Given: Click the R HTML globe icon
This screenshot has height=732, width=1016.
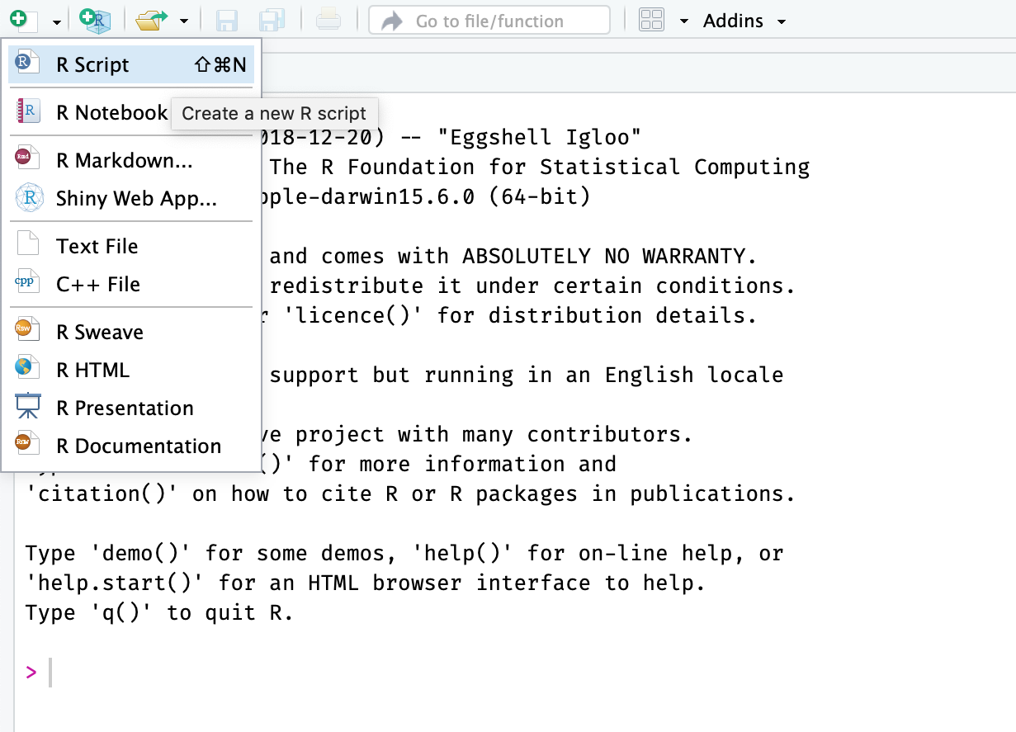Looking at the screenshot, I should (x=28, y=368).
